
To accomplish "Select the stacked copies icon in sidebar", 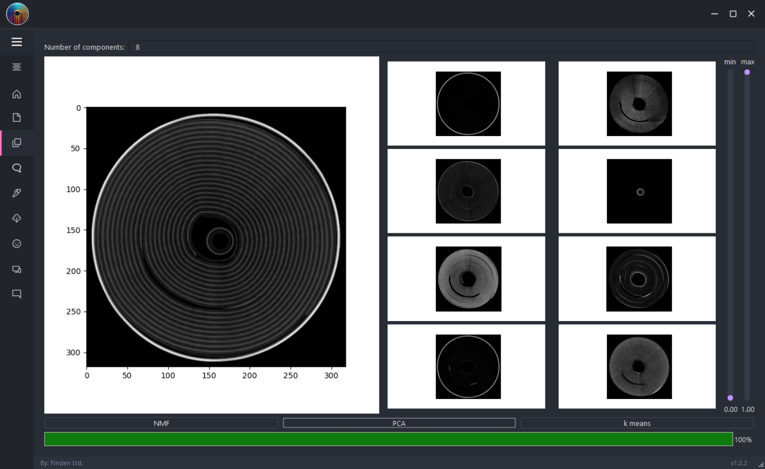I will pos(16,143).
